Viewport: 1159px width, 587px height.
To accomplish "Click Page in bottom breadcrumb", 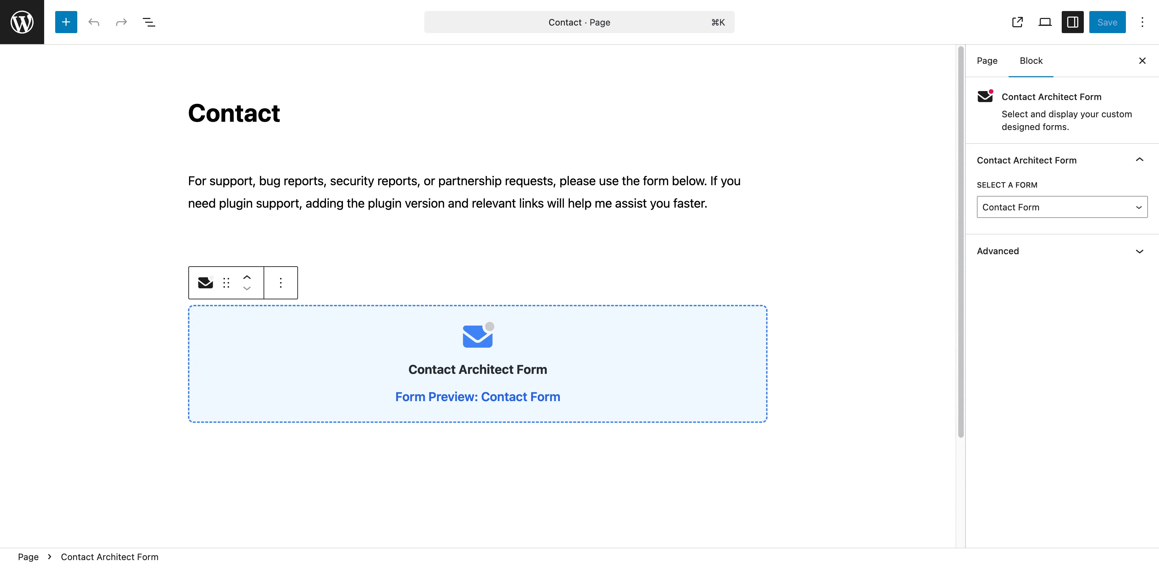I will 28,557.
